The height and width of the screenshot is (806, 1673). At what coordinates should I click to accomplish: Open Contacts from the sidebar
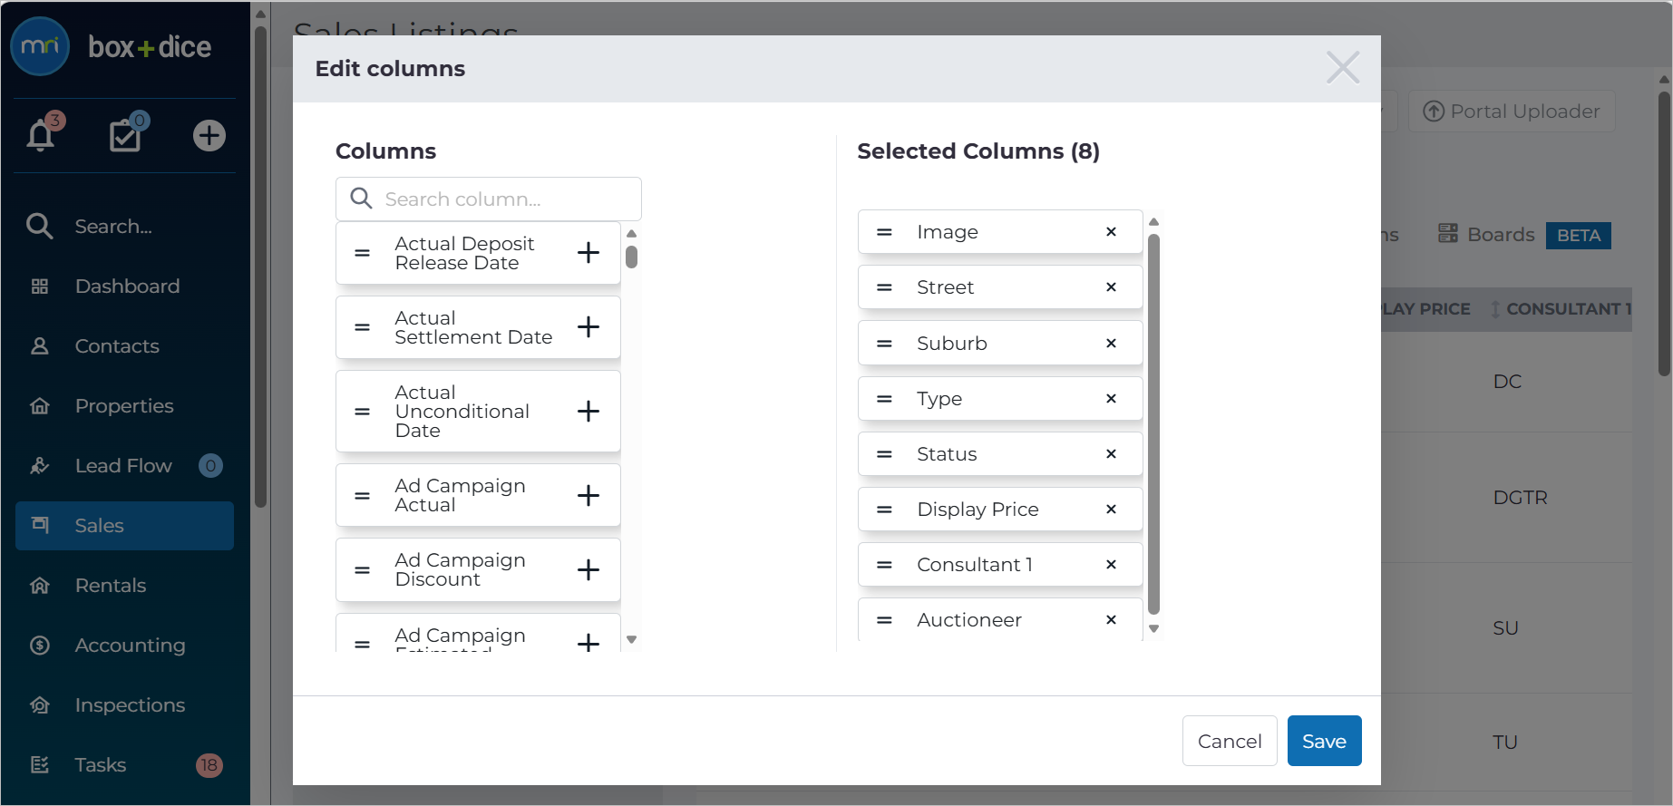[x=125, y=346]
